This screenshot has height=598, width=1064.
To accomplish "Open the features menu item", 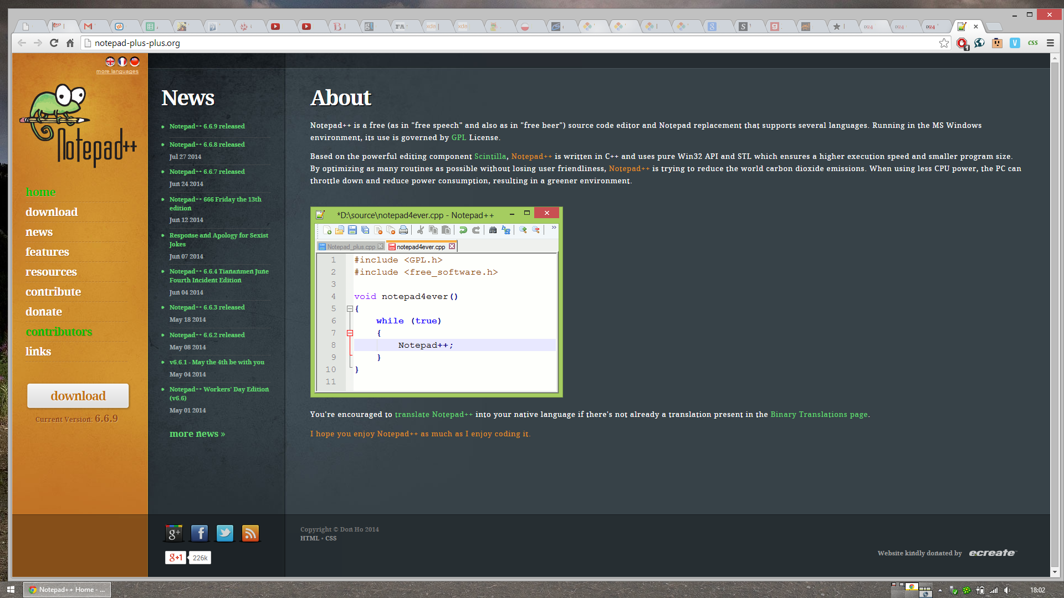I will point(47,252).
